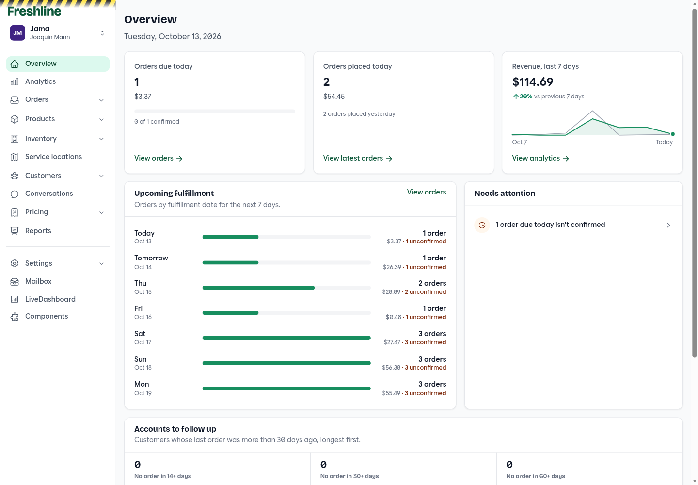Open the unconfirmed order alert chevron
Image resolution: width=698 pixels, height=485 pixels.
668,225
